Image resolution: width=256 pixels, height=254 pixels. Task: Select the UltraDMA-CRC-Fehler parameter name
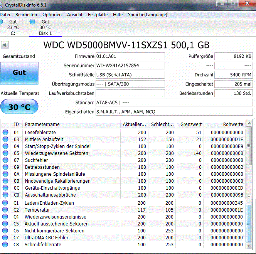point(46,238)
